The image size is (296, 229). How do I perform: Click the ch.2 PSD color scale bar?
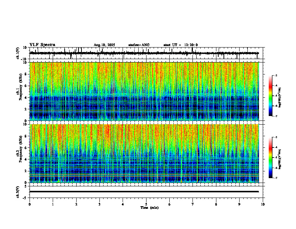point(270,158)
